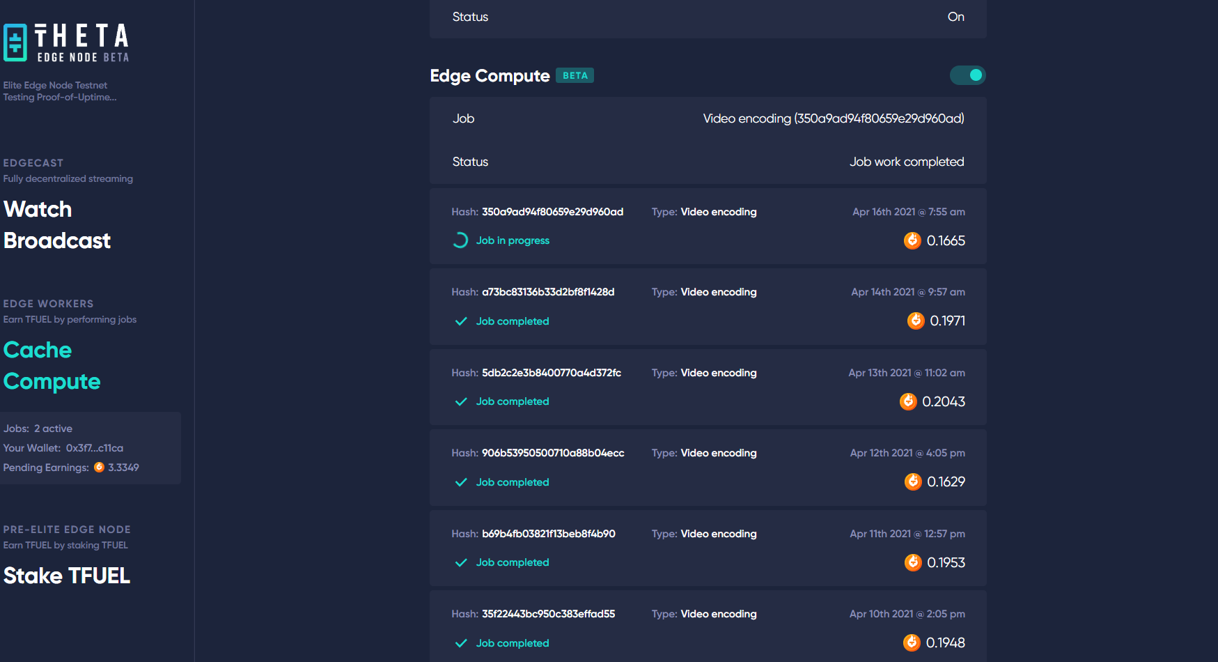Click Type: Video encoding on Apr 10th row
The width and height of the screenshot is (1218, 662).
704,614
